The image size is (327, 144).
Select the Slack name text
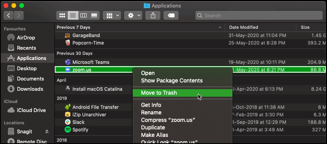(x=78, y=122)
